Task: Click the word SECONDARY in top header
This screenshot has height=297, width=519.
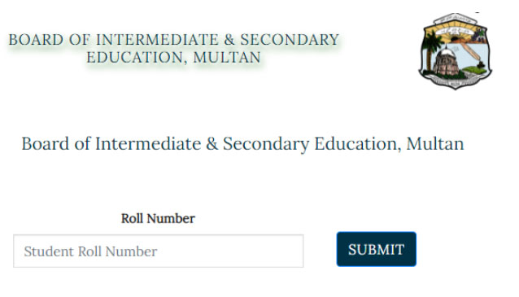Action: 290,40
